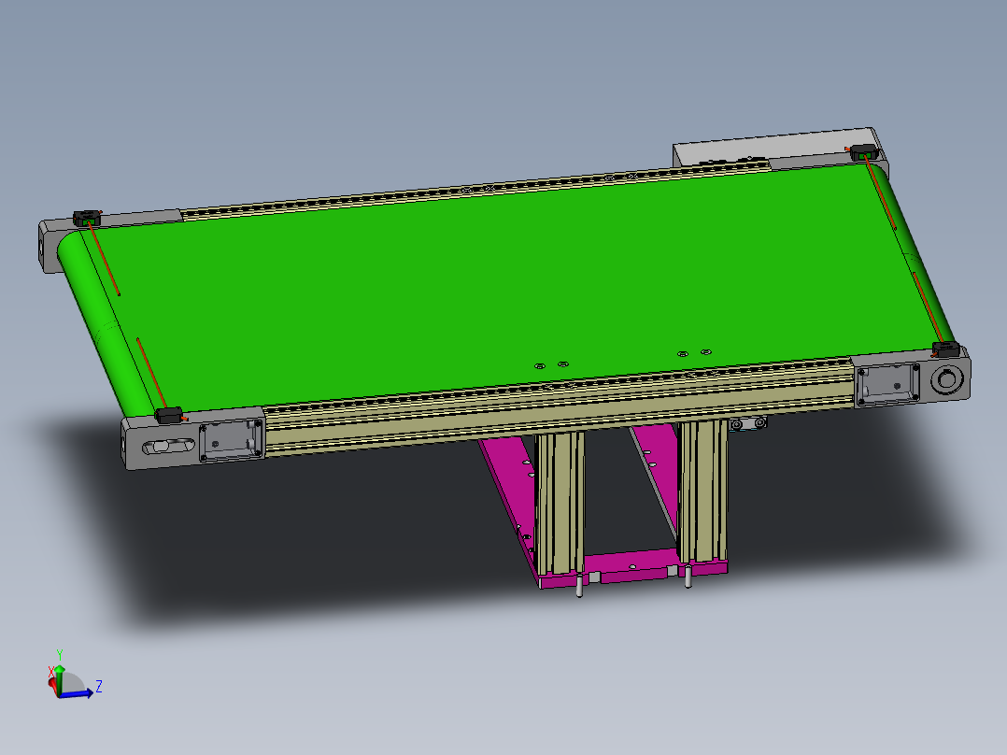1007x755 pixels.
Task: Click the Y axis label on the triad
Action: [x=60, y=655]
